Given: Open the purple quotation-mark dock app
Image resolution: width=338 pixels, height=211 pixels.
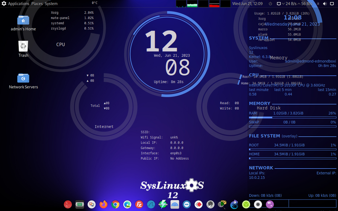Looking at the screenshot, I should point(270,204).
